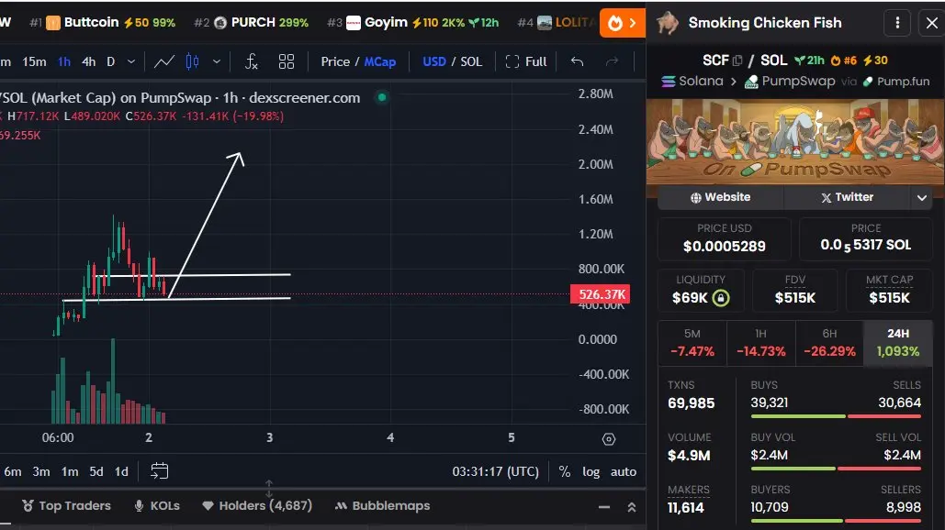
Task: Open the three-dot options menu
Action: 897,23
